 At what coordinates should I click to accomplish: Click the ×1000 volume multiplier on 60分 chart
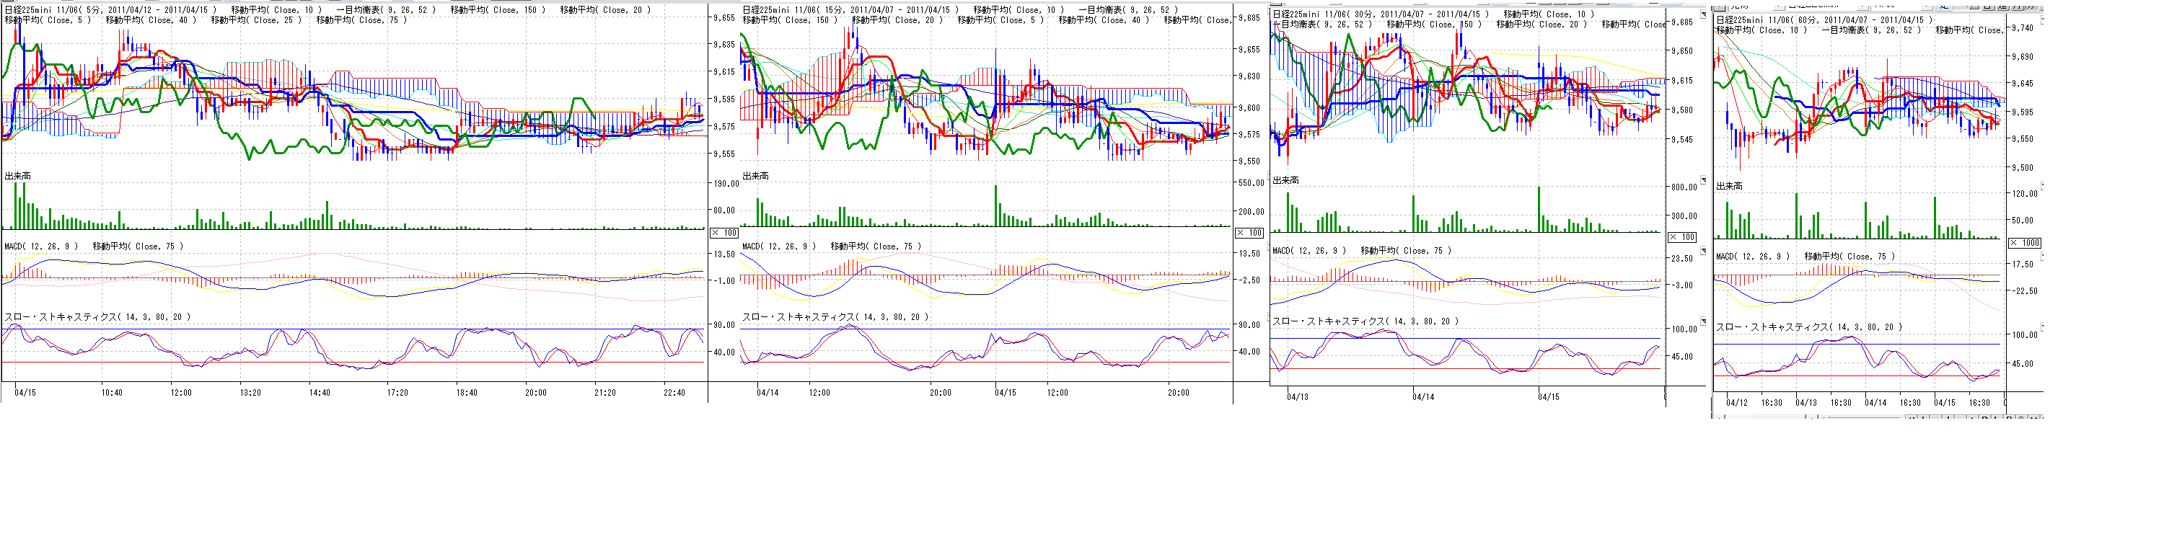[x=2025, y=242]
